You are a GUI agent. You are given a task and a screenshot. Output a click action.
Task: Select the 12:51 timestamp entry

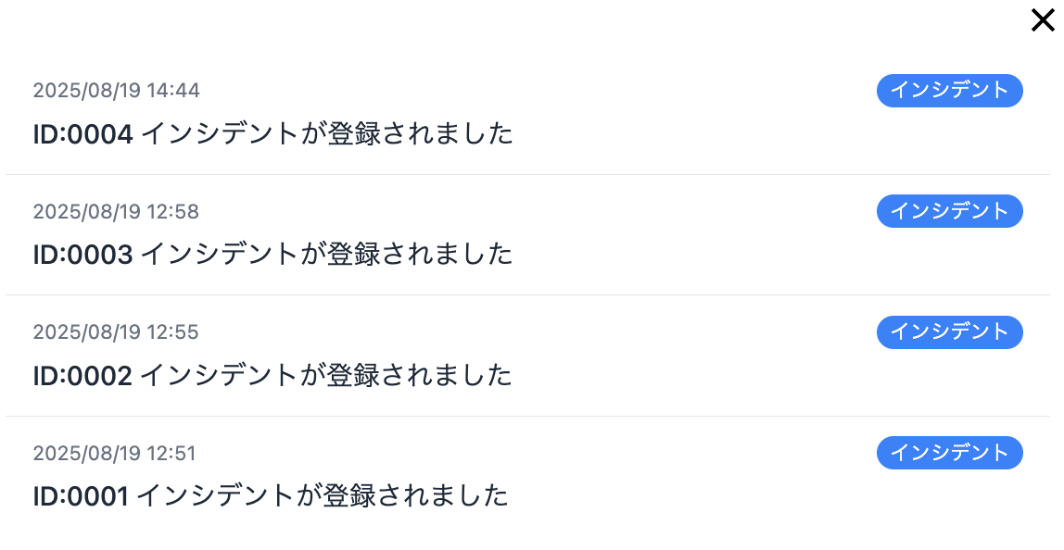point(114,453)
